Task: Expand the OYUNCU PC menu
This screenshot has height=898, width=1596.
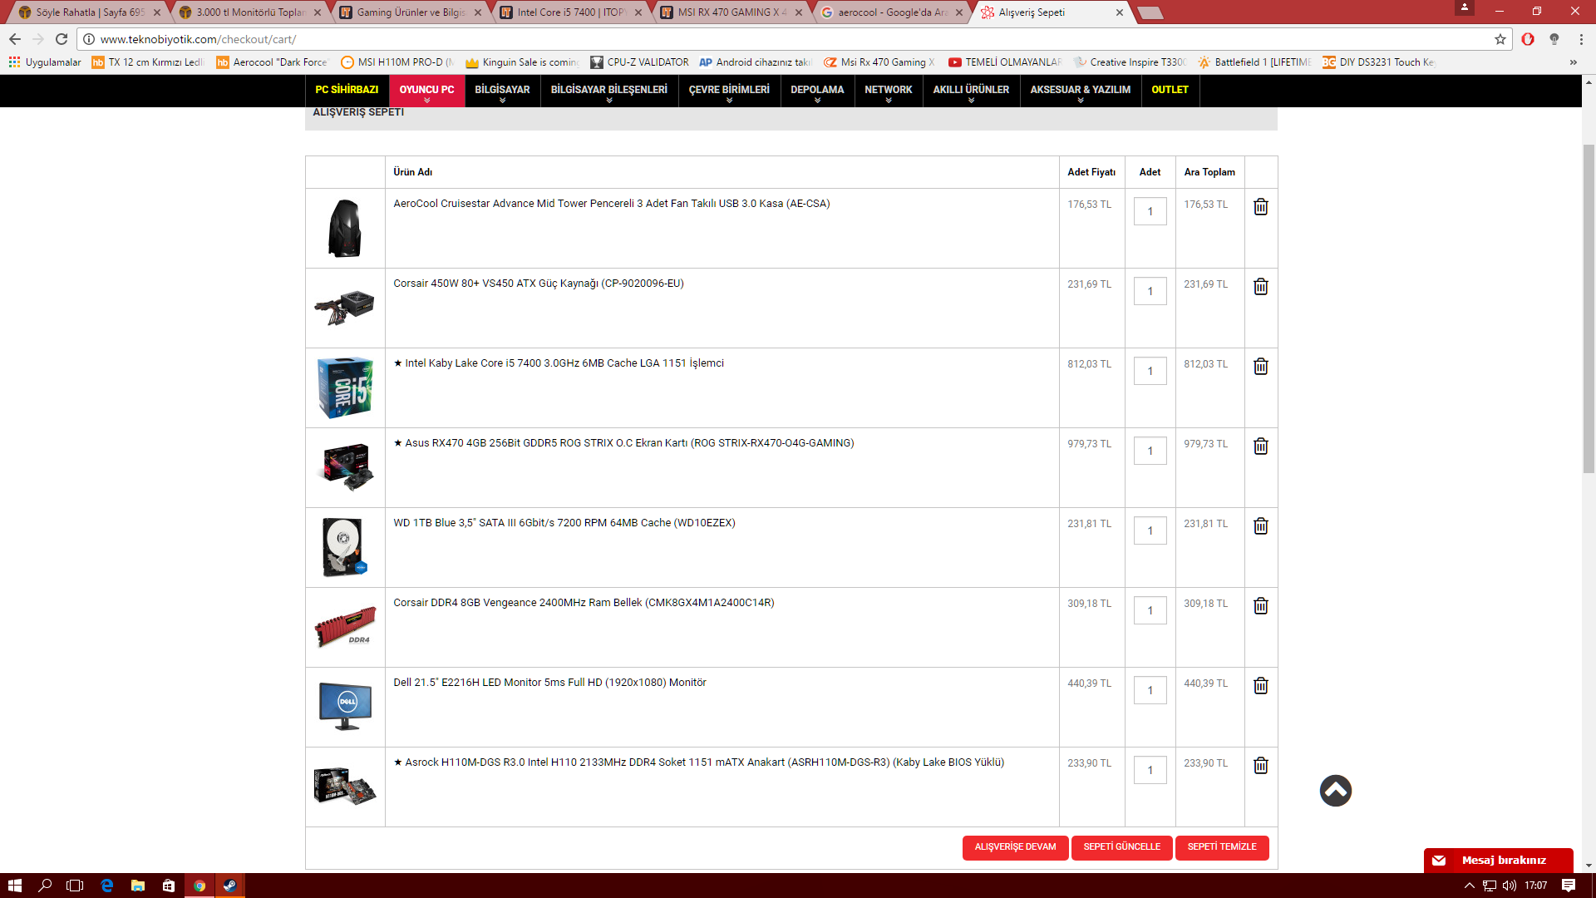Action: pyautogui.click(x=426, y=91)
